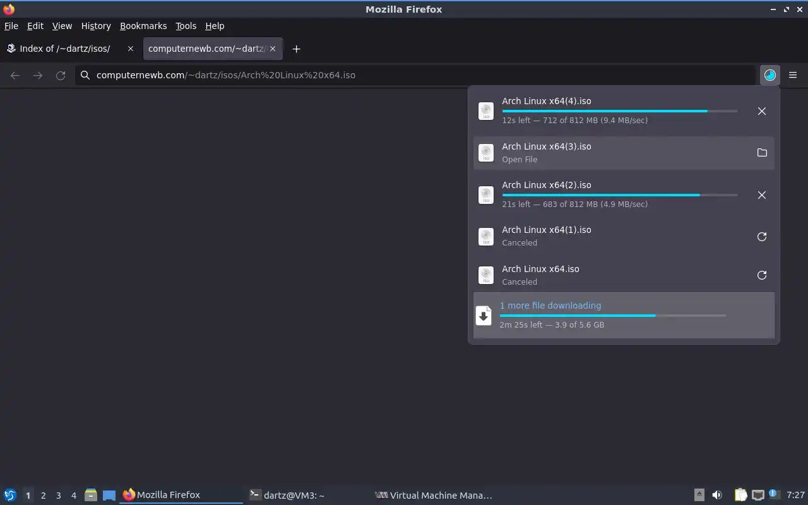Click 'Arch Linux x64(1).iso' file name
The height and width of the screenshot is (505, 808).
tap(547, 230)
